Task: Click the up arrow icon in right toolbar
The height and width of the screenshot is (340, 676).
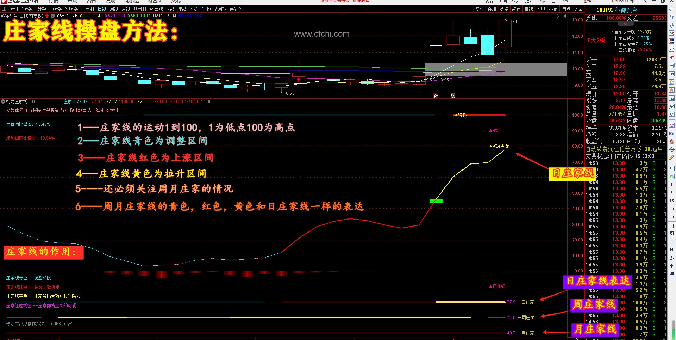Action: 672,17
